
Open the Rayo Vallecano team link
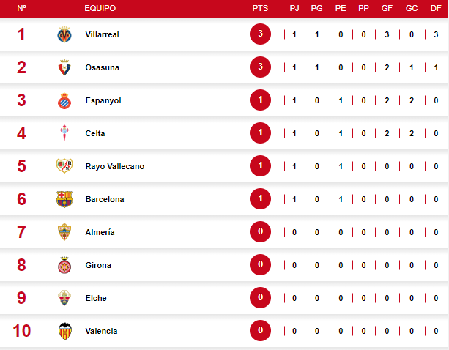point(114,166)
